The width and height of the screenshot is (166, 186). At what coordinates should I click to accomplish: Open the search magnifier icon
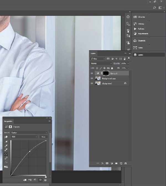(x=154, y=8)
